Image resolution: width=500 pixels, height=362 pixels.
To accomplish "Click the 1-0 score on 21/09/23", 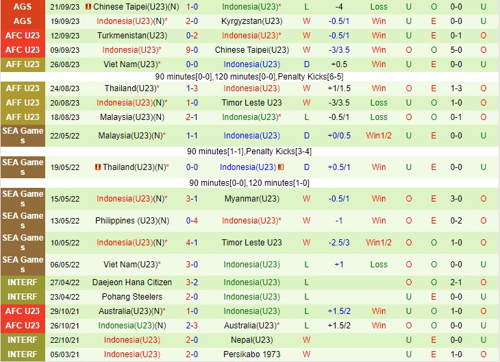I will [192, 6].
